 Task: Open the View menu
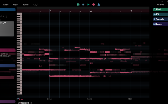tap(15, 5)
